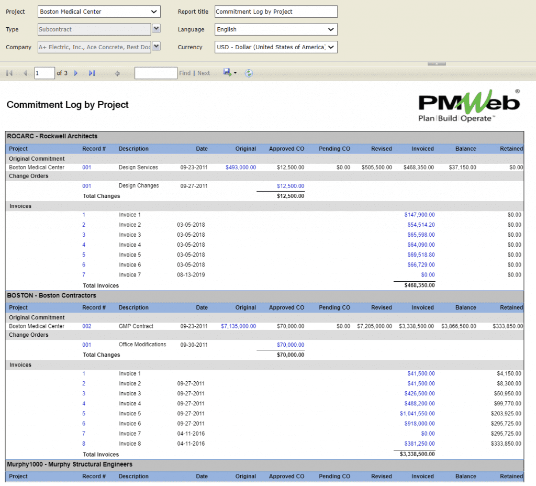
Task: Open Boston invoice amount $918,000.00
Action: [419, 423]
